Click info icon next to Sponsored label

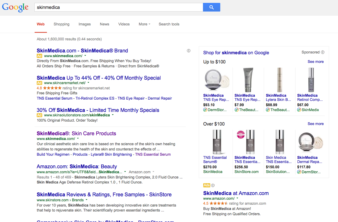pos(323,52)
